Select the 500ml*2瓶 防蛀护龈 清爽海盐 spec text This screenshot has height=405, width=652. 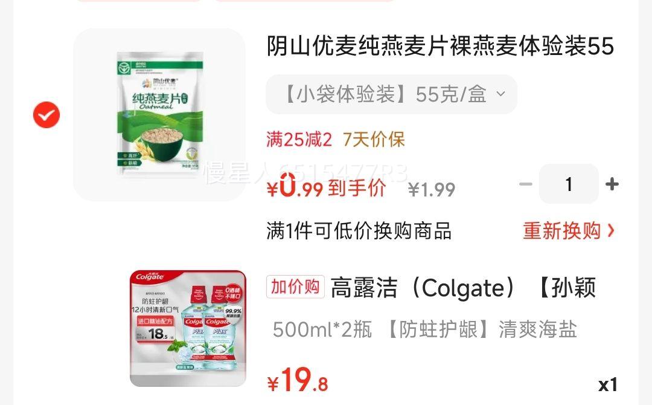[x=424, y=329]
